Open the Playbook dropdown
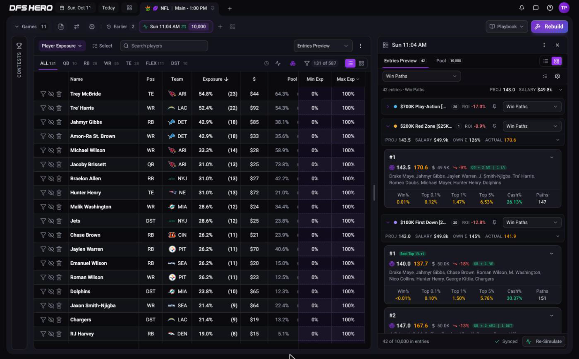 (x=507, y=26)
